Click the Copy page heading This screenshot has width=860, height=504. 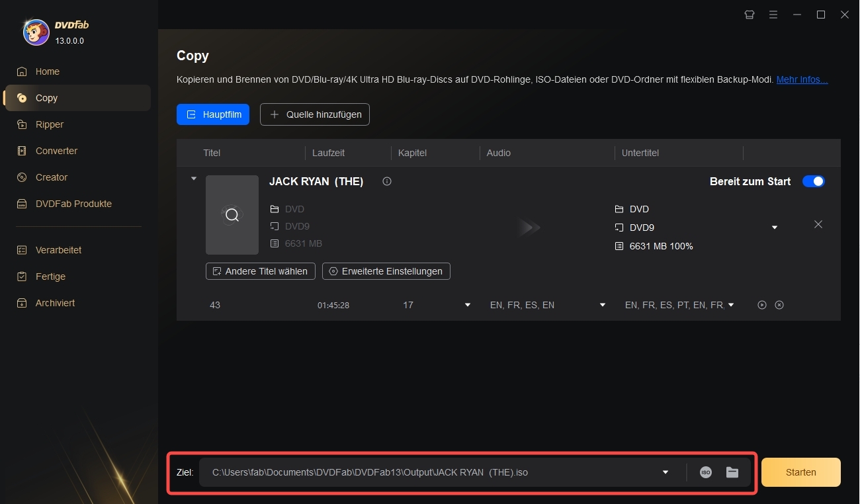pos(193,56)
